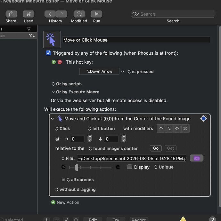
Task: Edit the macro name field
Action: 136,40
